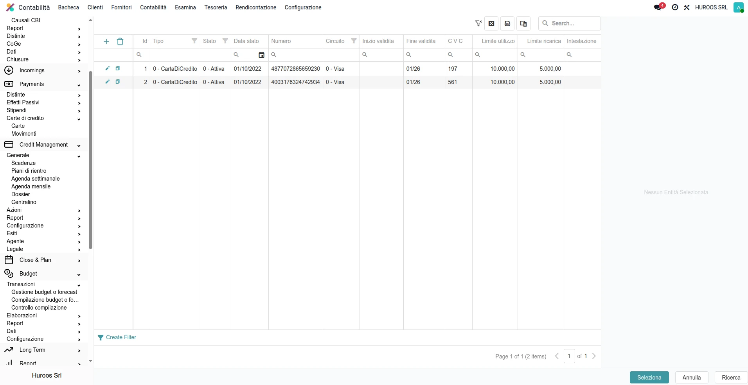Image resolution: width=748 pixels, height=385 pixels.
Task: Open the Stato column filter funnel
Action: (x=225, y=41)
